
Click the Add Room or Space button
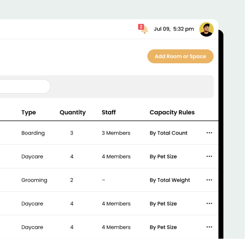tap(180, 56)
